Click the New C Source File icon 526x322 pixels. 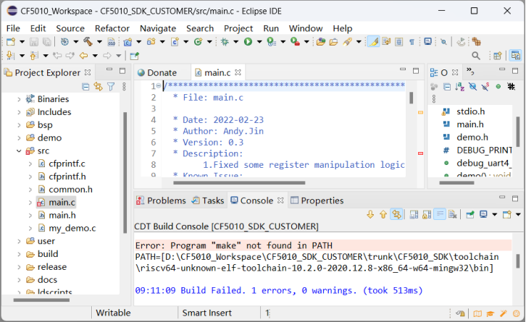click(175, 41)
